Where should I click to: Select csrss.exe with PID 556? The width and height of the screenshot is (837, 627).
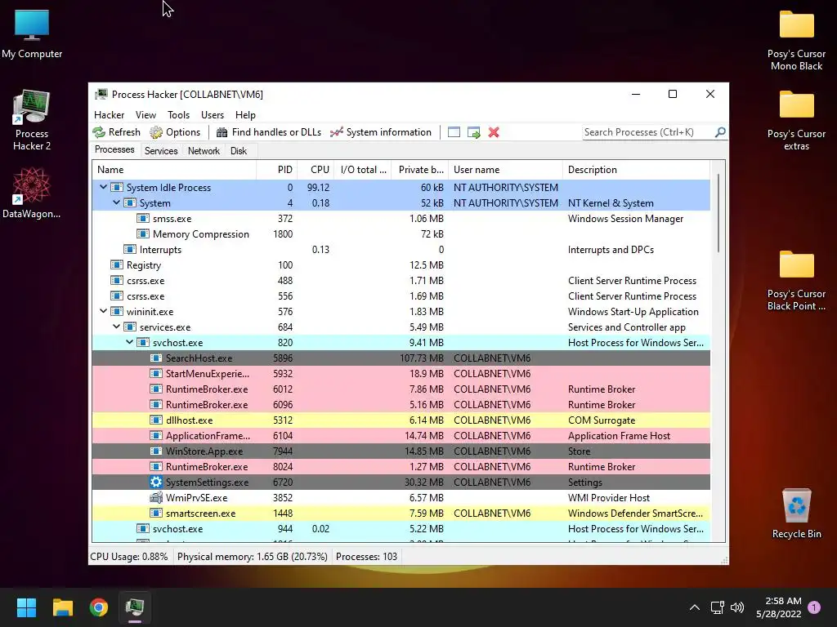(x=401, y=296)
